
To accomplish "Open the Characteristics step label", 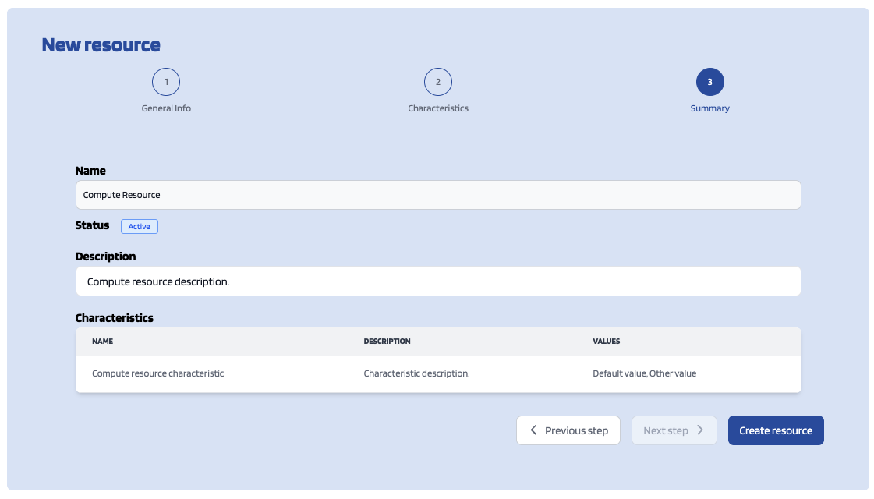I will 438,108.
